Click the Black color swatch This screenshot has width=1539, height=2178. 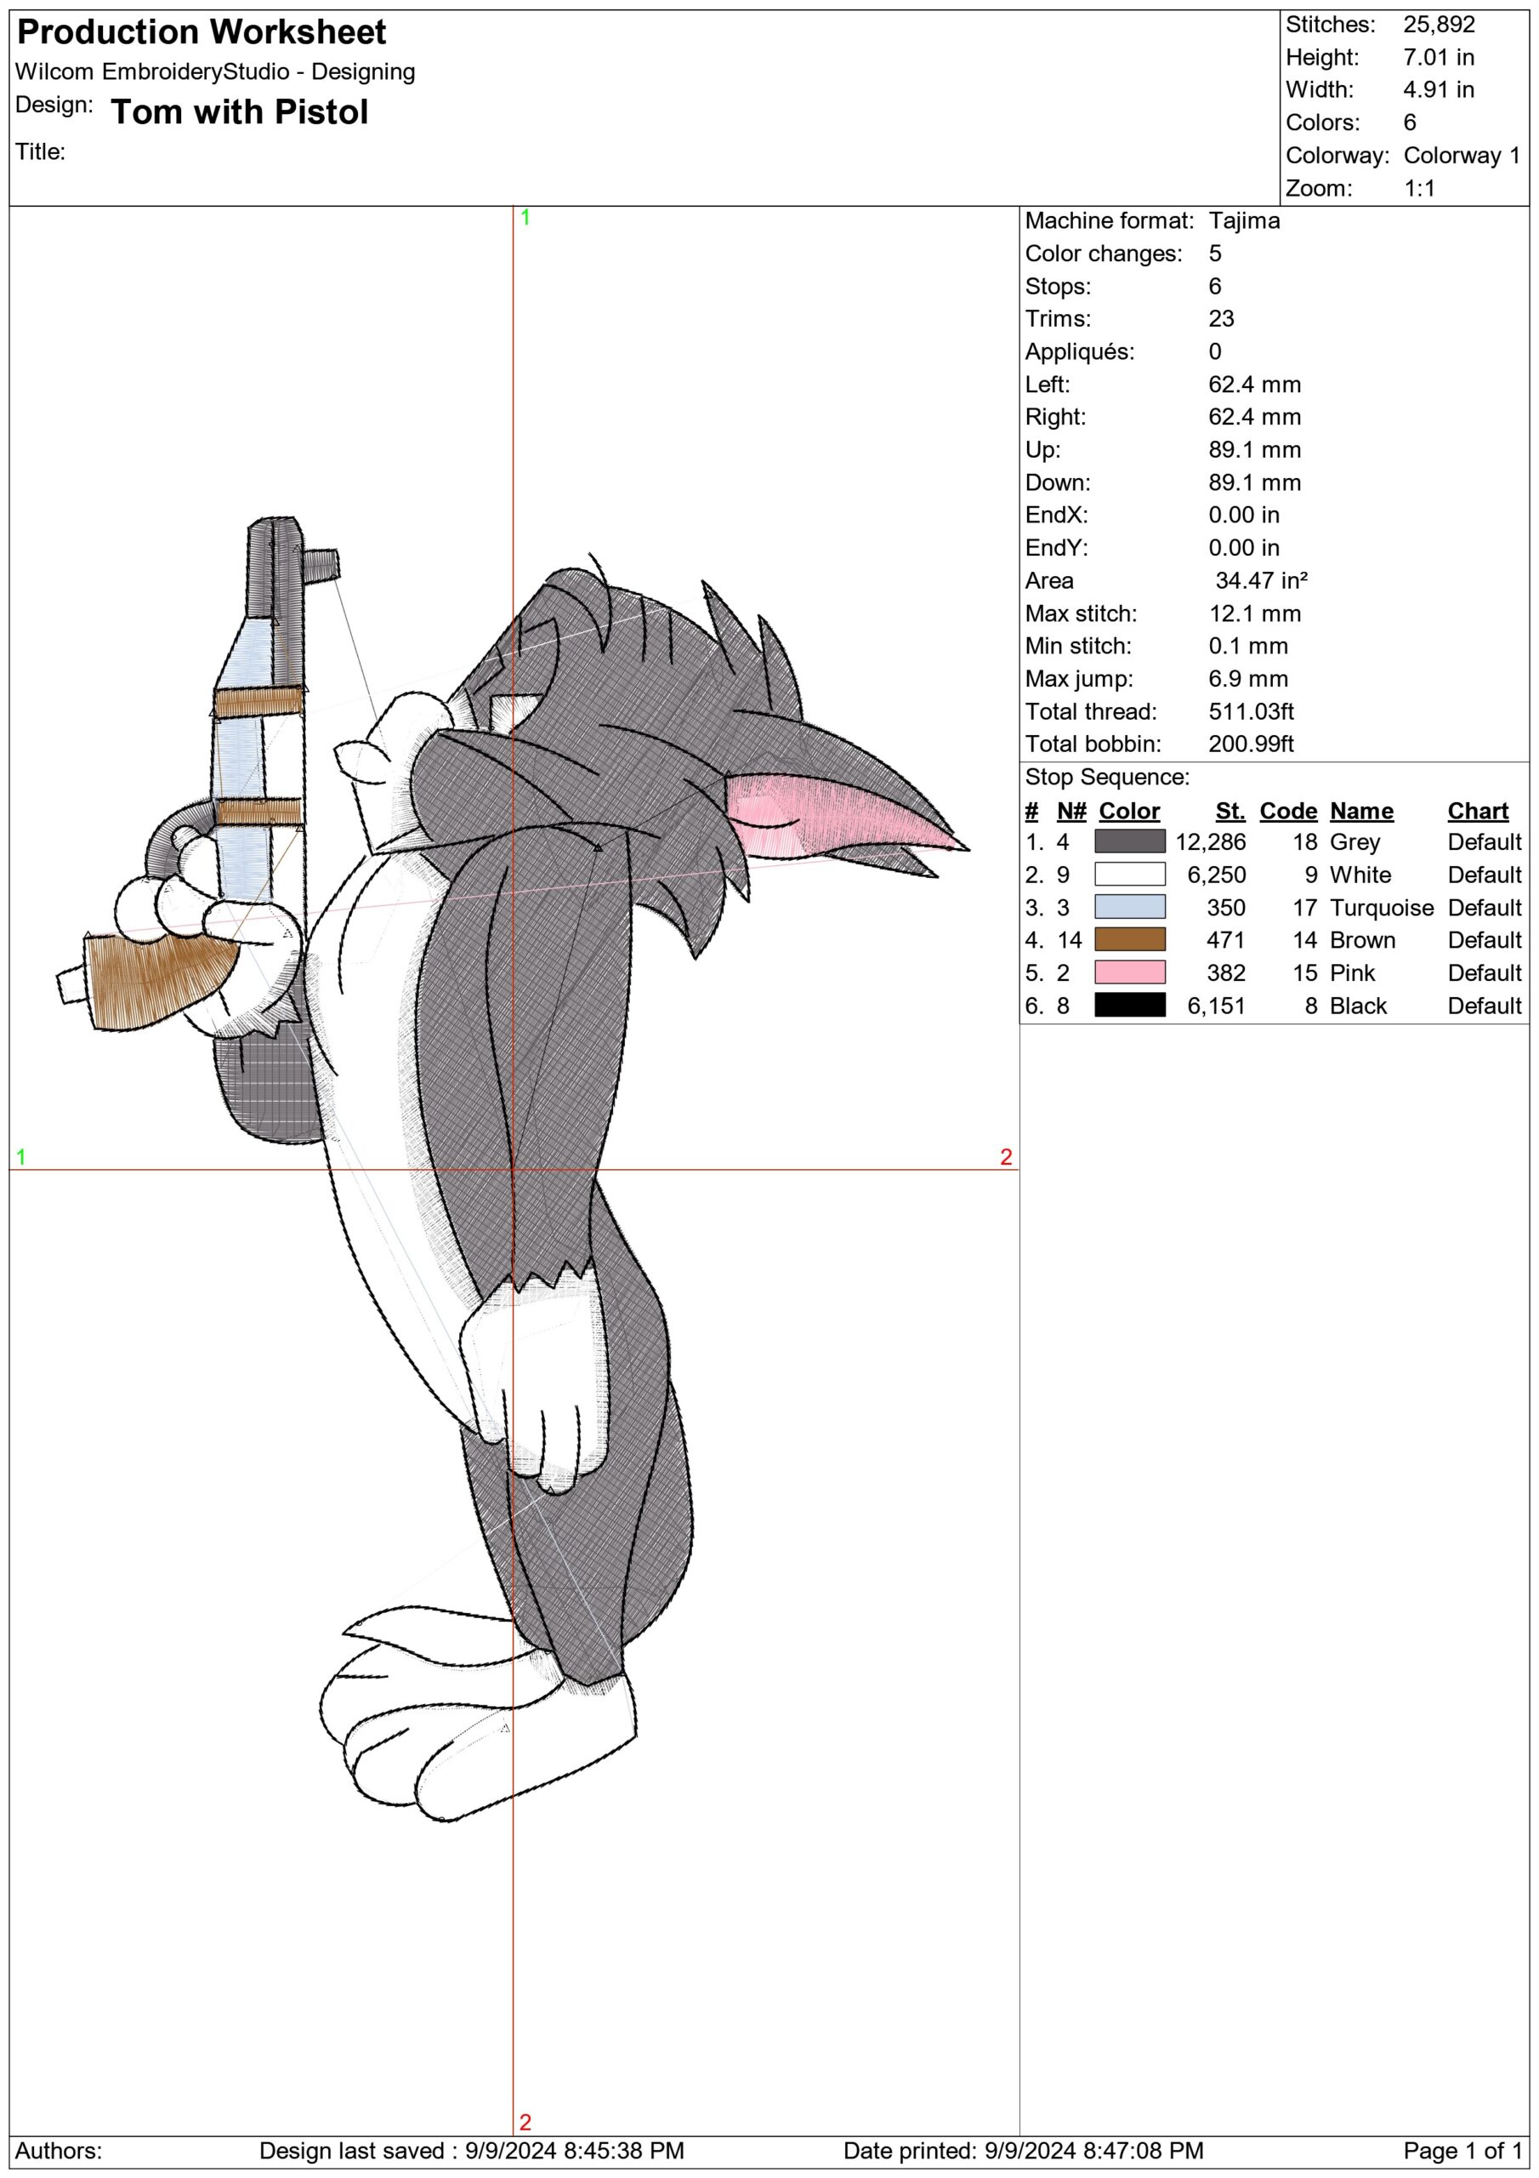(x=1129, y=1005)
